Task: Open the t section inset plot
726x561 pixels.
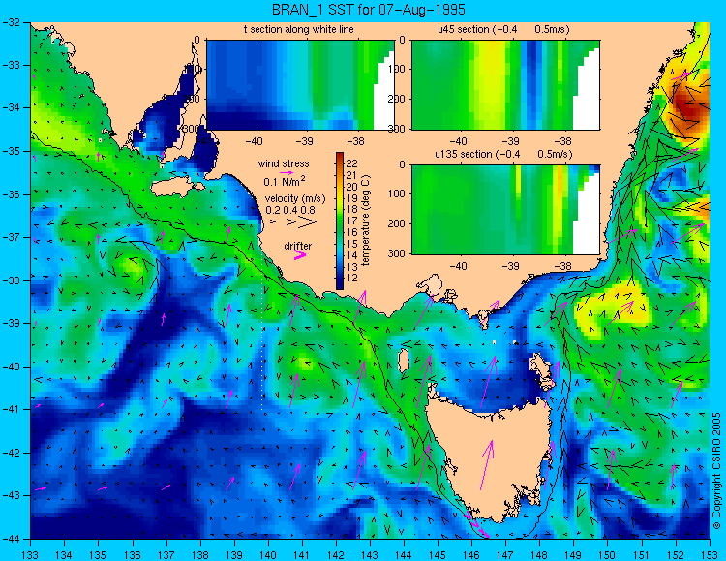Action: (x=300, y=85)
